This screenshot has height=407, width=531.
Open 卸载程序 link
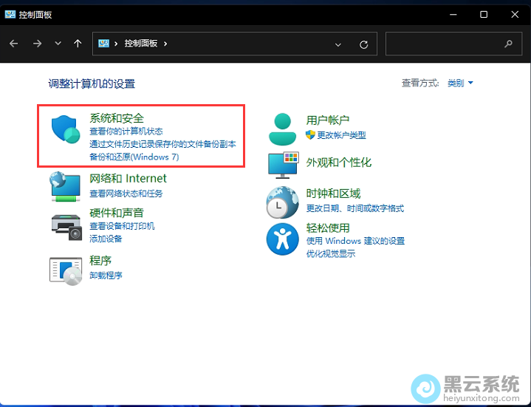tap(106, 276)
